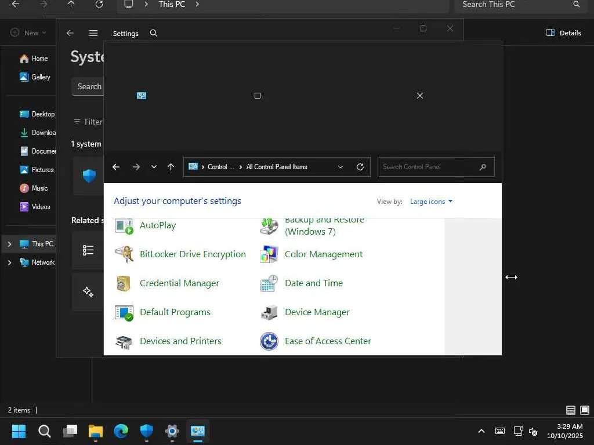This screenshot has height=445, width=594.
Task: Open Task View from the taskbar
Action: [x=70, y=431]
